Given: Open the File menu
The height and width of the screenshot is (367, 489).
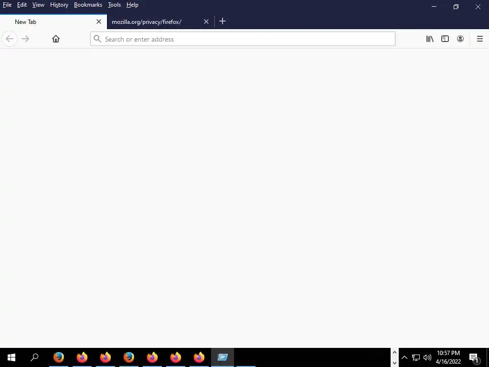Looking at the screenshot, I should coord(7,5).
